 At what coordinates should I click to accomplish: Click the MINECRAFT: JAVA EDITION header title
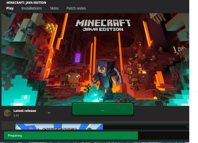pyautogui.click(x=26, y=3)
